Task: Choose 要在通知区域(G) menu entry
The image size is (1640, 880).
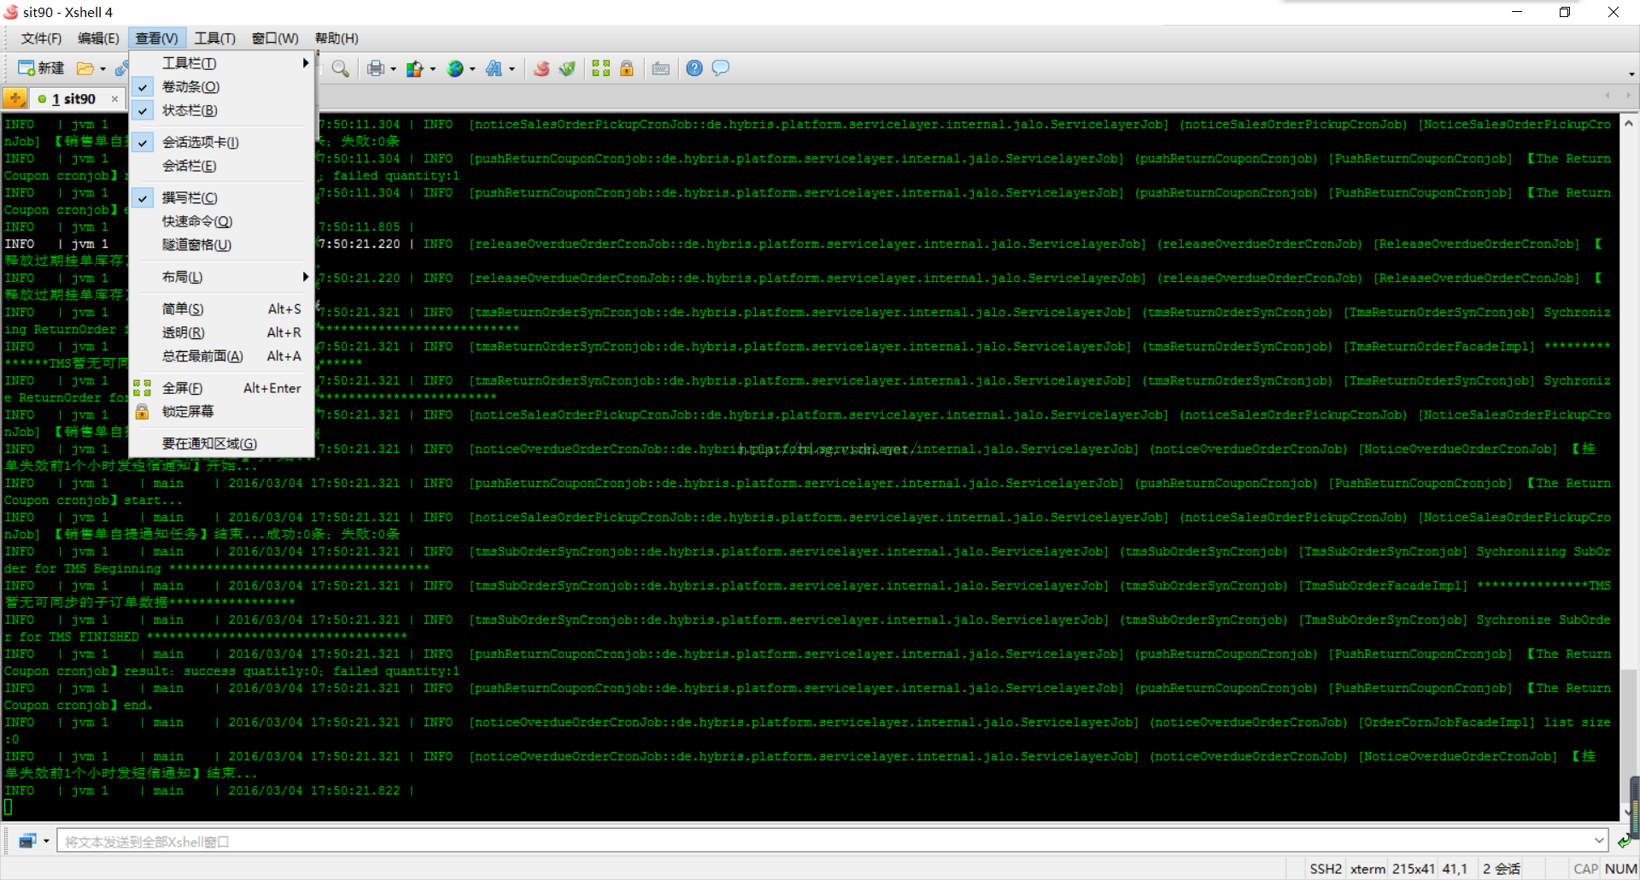Action: click(x=222, y=443)
